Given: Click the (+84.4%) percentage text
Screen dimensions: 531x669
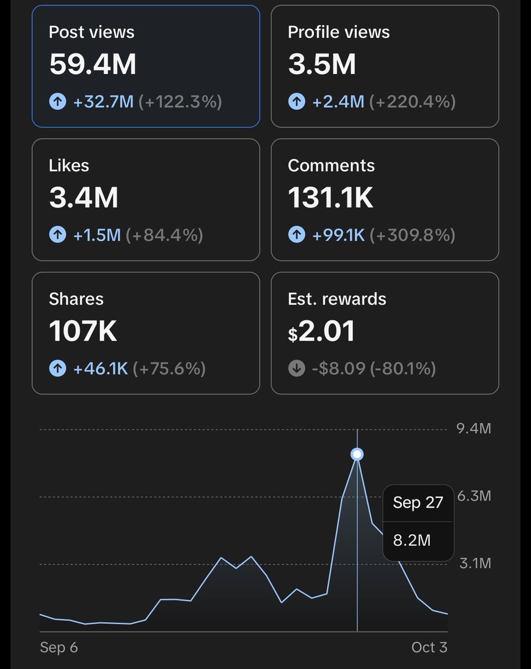Looking at the screenshot, I should click(164, 235).
